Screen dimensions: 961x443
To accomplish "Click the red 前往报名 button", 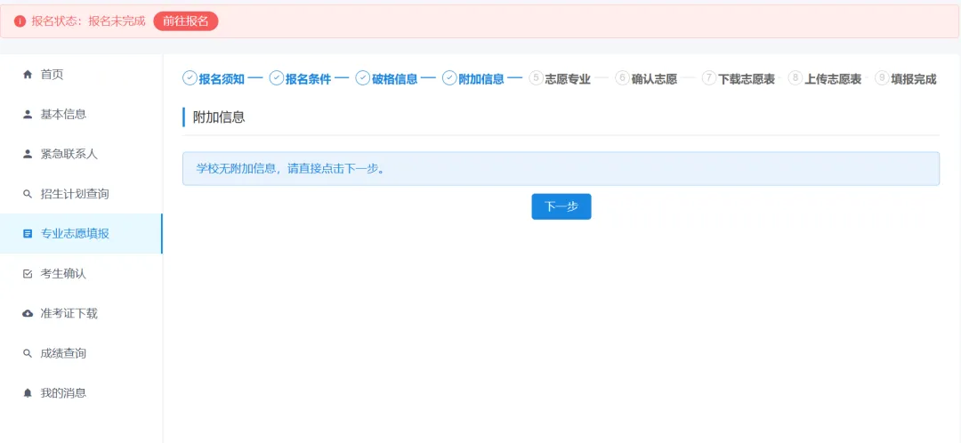I will [186, 21].
